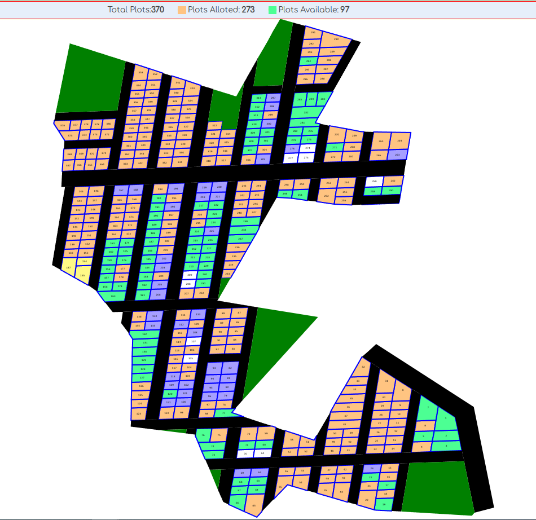This screenshot has width=536, height=520.
Task: Click the Total Plots:370 text
Action: (136, 10)
